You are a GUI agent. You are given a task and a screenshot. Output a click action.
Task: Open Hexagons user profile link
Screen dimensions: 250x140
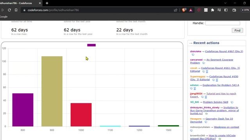pyautogui.click(x=196, y=119)
